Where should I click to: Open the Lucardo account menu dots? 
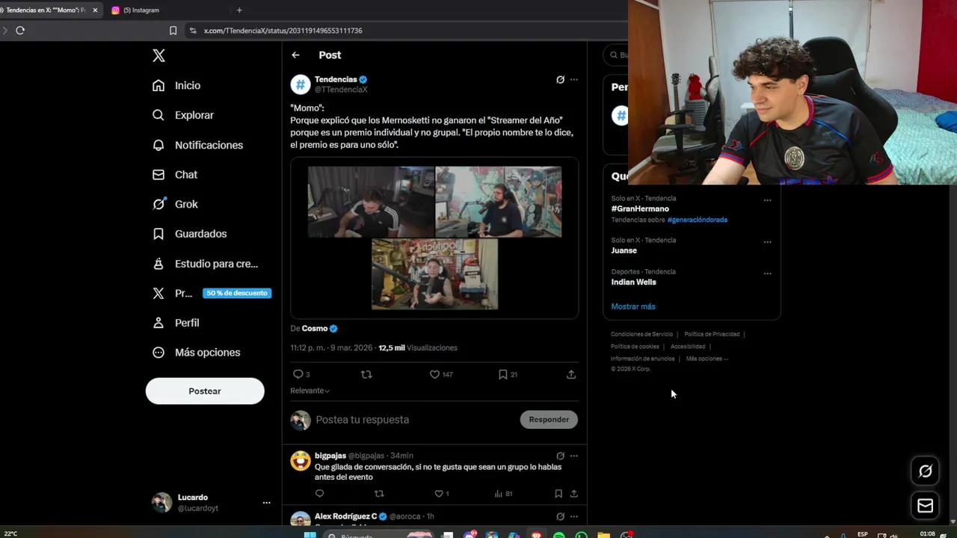[266, 503]
